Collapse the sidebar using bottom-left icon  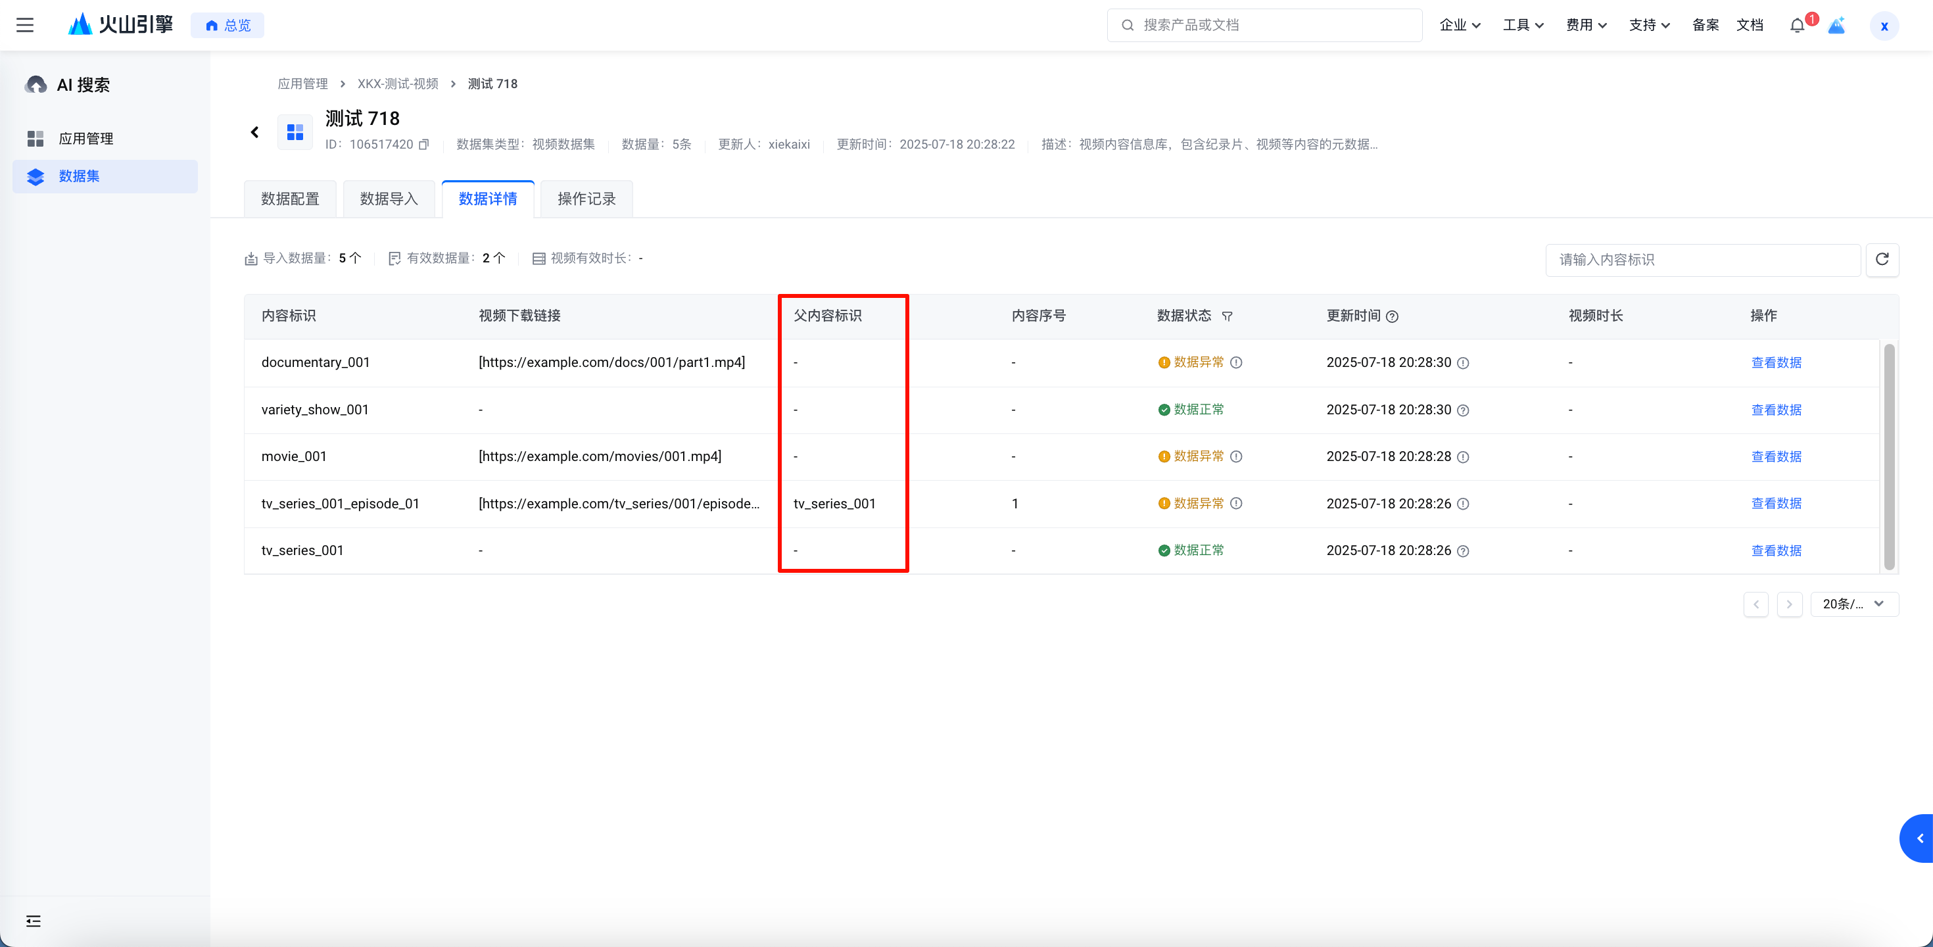point(33,921)
